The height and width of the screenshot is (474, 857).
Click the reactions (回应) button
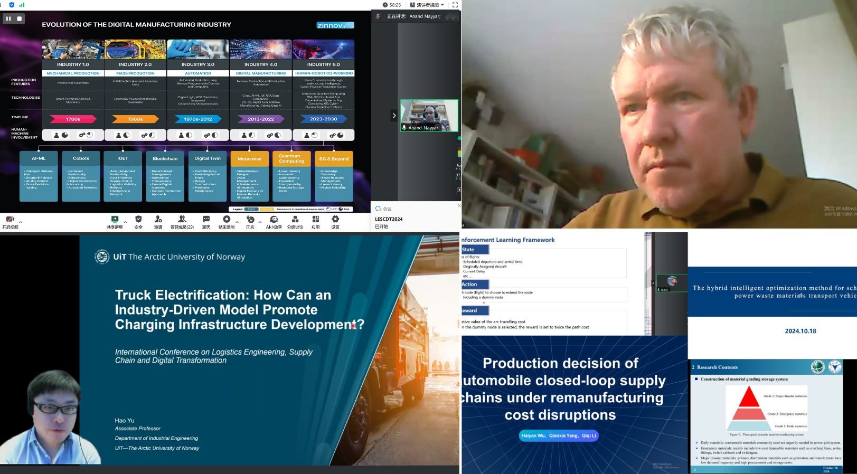click(x=250, y=220)
